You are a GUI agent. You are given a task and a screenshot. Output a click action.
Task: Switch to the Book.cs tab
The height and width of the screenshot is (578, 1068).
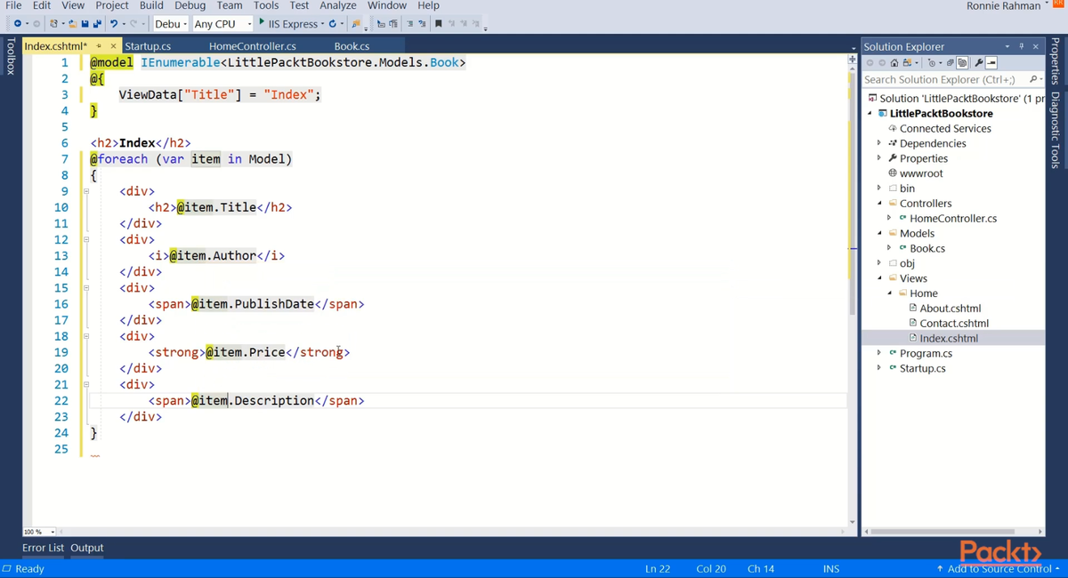pyautogui.click(x=352, y=46)
